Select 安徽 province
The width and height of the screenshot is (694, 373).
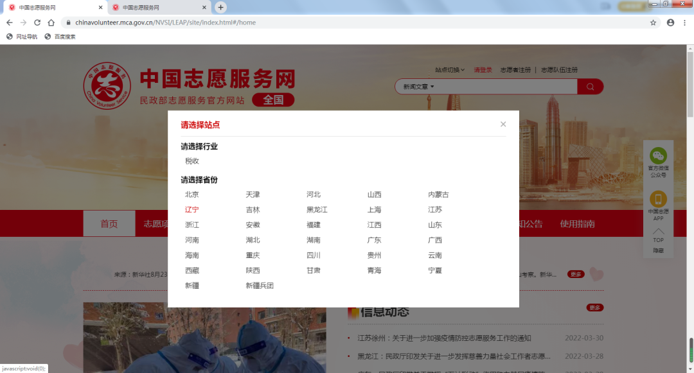point(253,225)
